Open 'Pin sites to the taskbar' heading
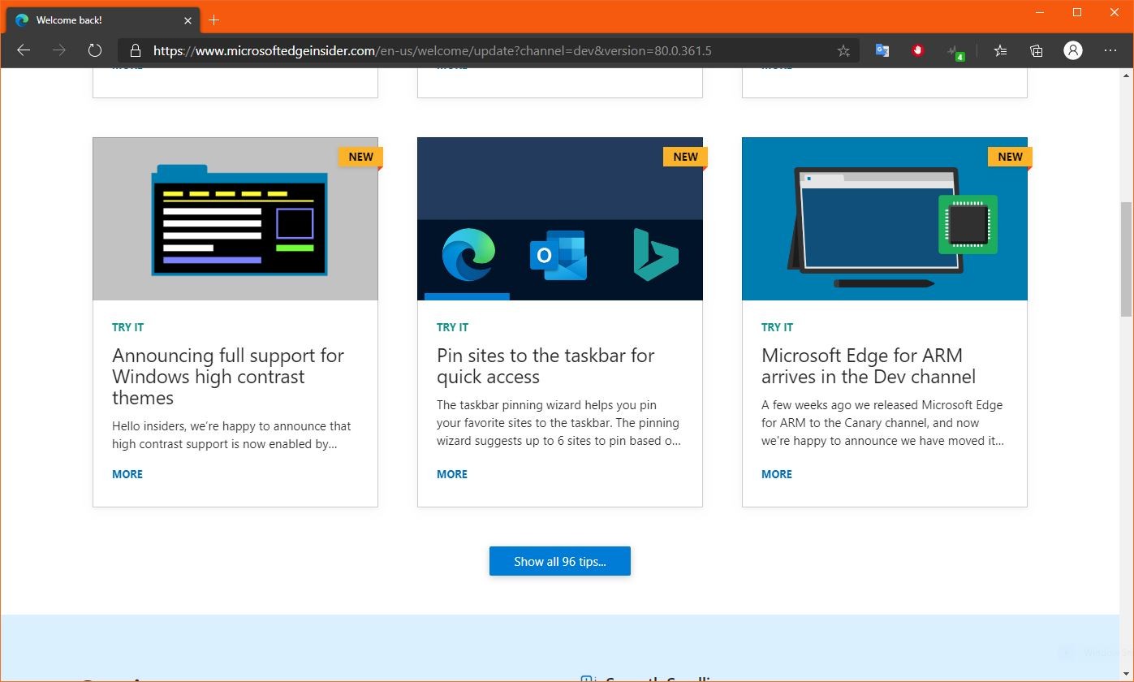Image resolution: width=1134 pixels, height=682 pixels. (545, 366)
